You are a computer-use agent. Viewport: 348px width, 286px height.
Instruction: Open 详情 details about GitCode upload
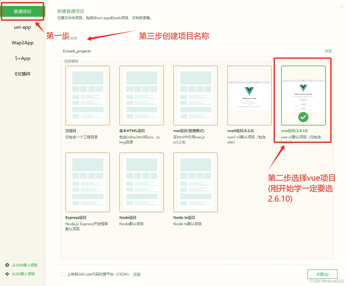137,274
